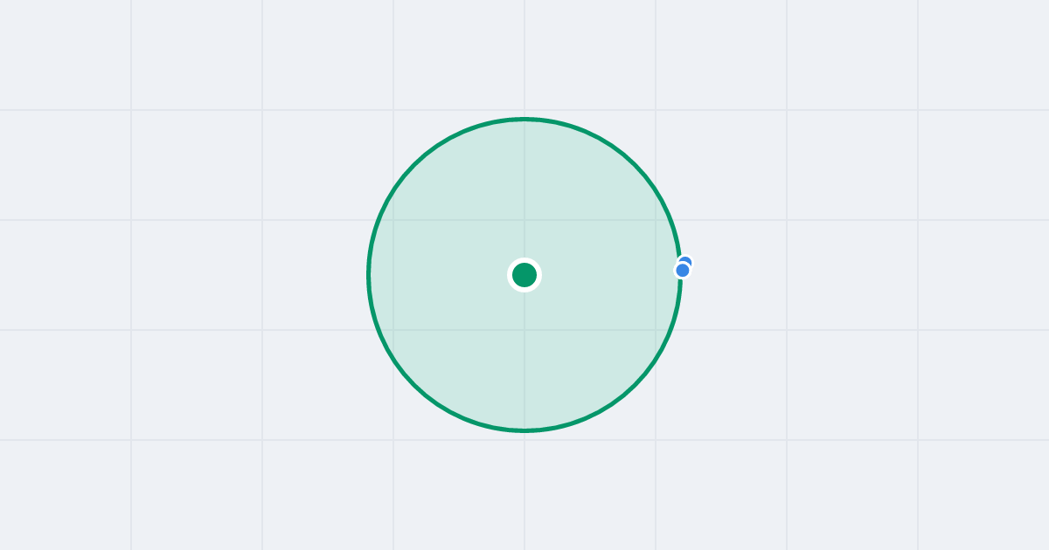Click the front blue handle on the circle edge

(683, 271)
